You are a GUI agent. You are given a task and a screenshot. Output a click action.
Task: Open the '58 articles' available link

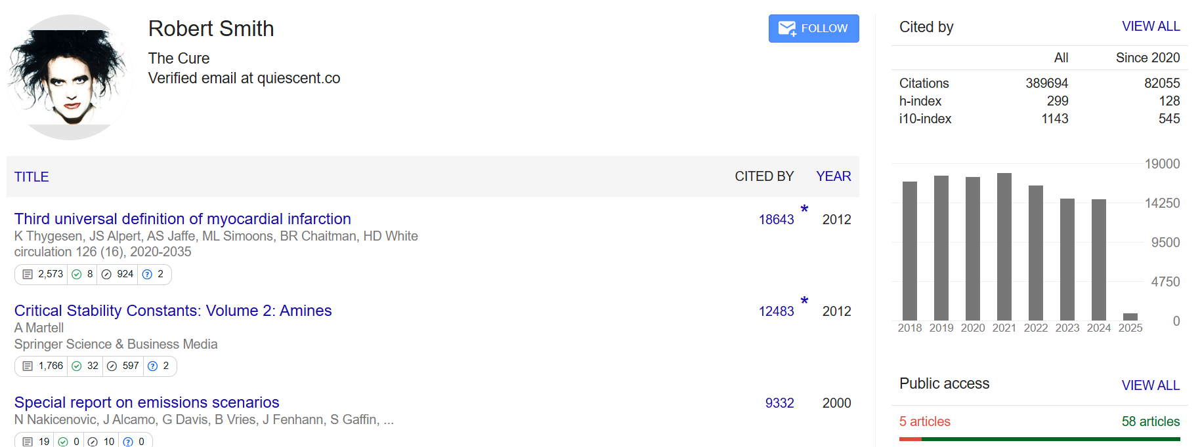click(1150, 421)
